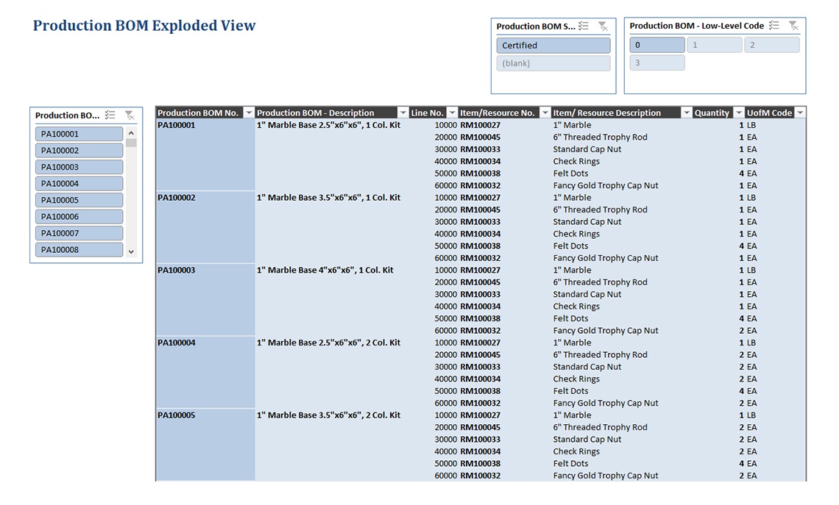Viewport: 839px width, 505px height.
Task: Select low-level code 3
Action: tap(657, 62)
